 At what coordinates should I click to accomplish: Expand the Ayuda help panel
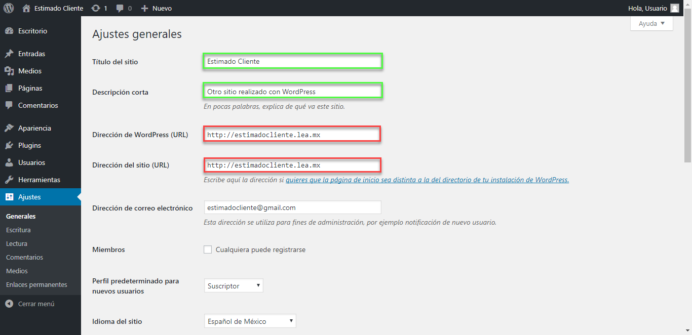[x=651, y=23]
